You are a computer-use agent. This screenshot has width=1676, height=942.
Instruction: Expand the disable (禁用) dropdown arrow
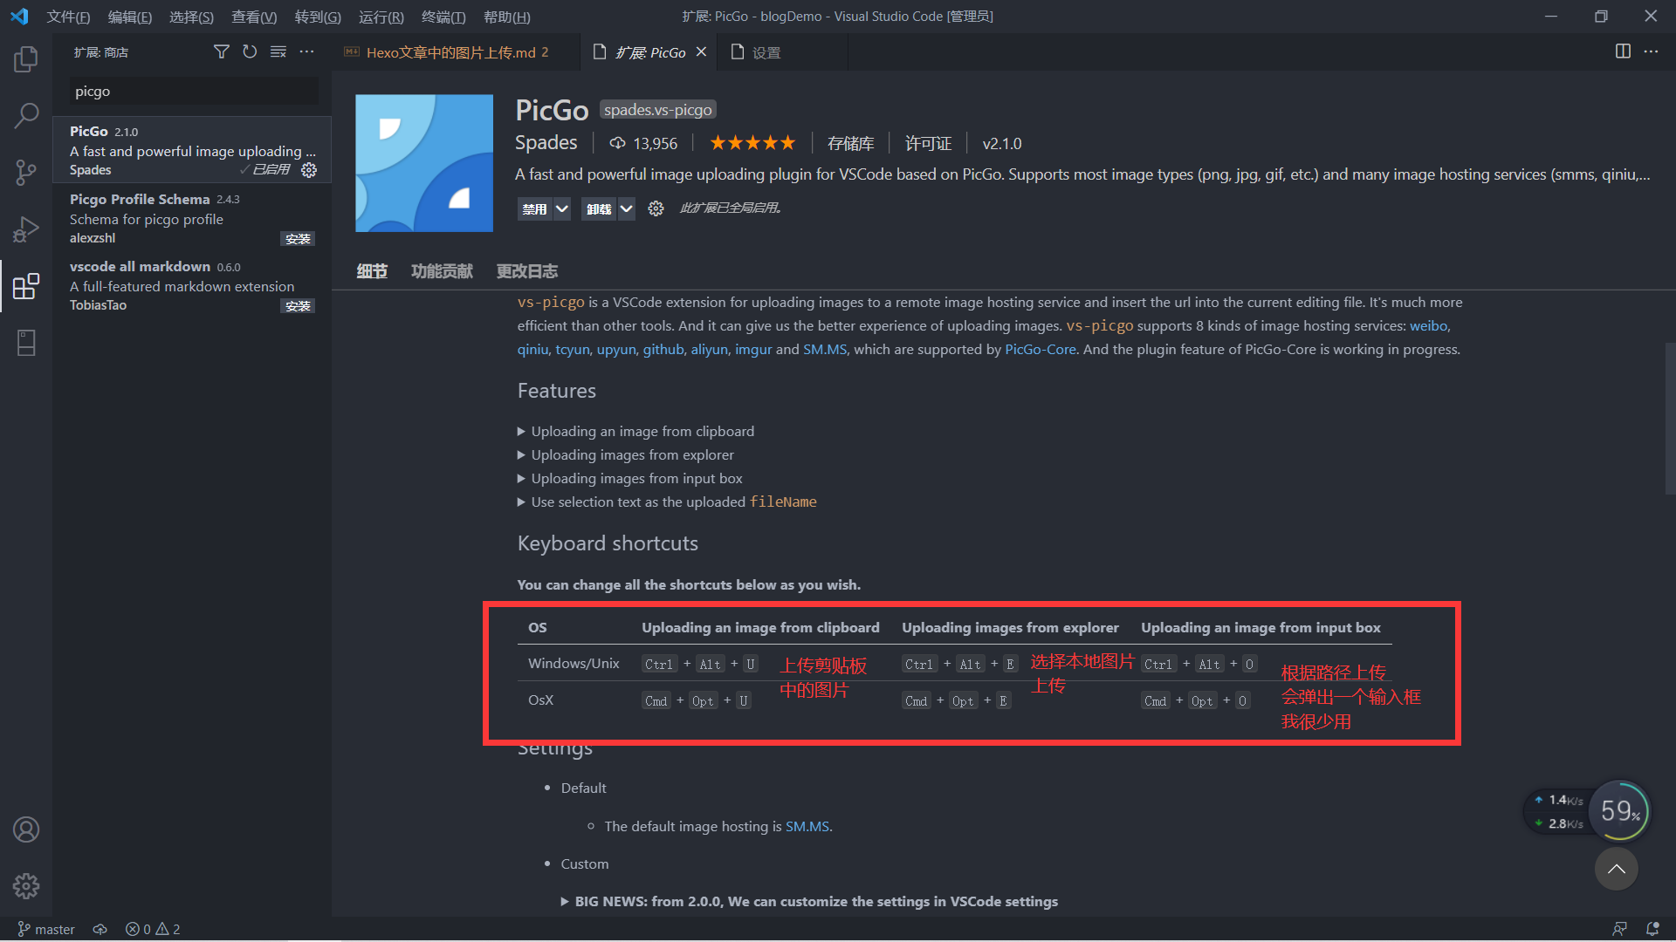pyautogui.click(x=562, y=208)
